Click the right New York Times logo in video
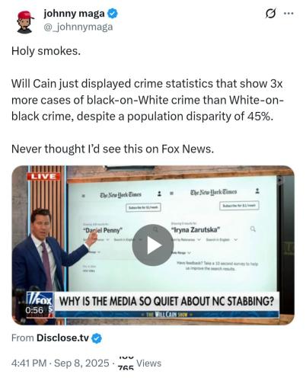306x381 pixels. pos(214,192)
